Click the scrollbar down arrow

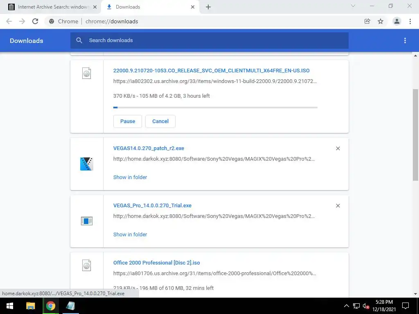point(415,294)
